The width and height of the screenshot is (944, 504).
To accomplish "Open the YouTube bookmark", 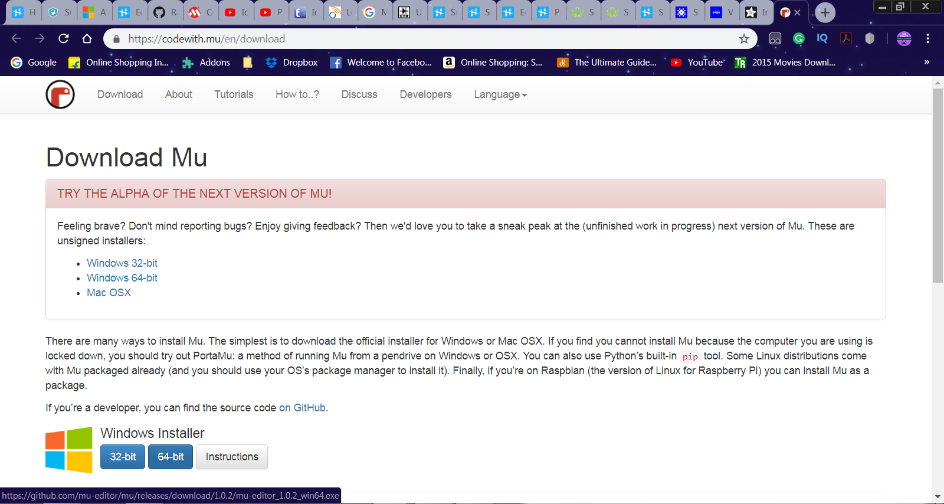I will [697, 63].
